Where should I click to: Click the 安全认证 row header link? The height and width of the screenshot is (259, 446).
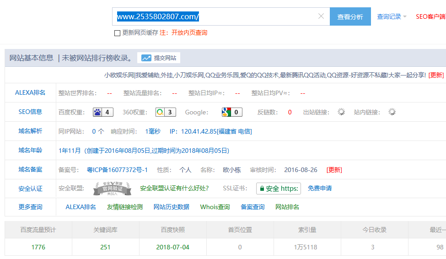[x=30, y=189]
